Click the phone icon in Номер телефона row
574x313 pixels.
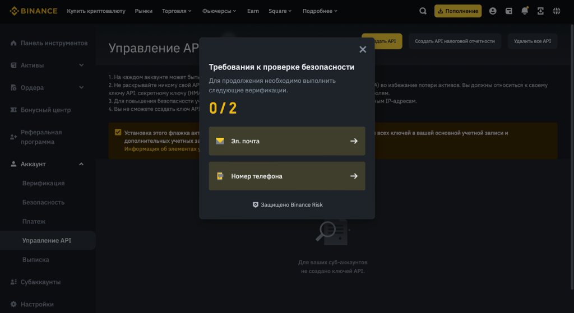tap(220, 176)
